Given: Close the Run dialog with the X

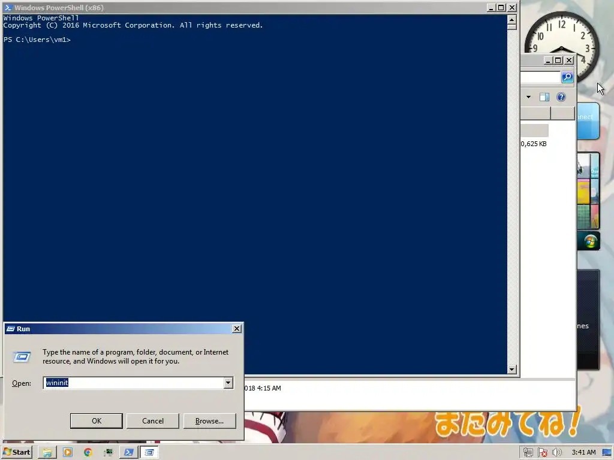Looking at the screenshot, I should click(x=236, y=329).
